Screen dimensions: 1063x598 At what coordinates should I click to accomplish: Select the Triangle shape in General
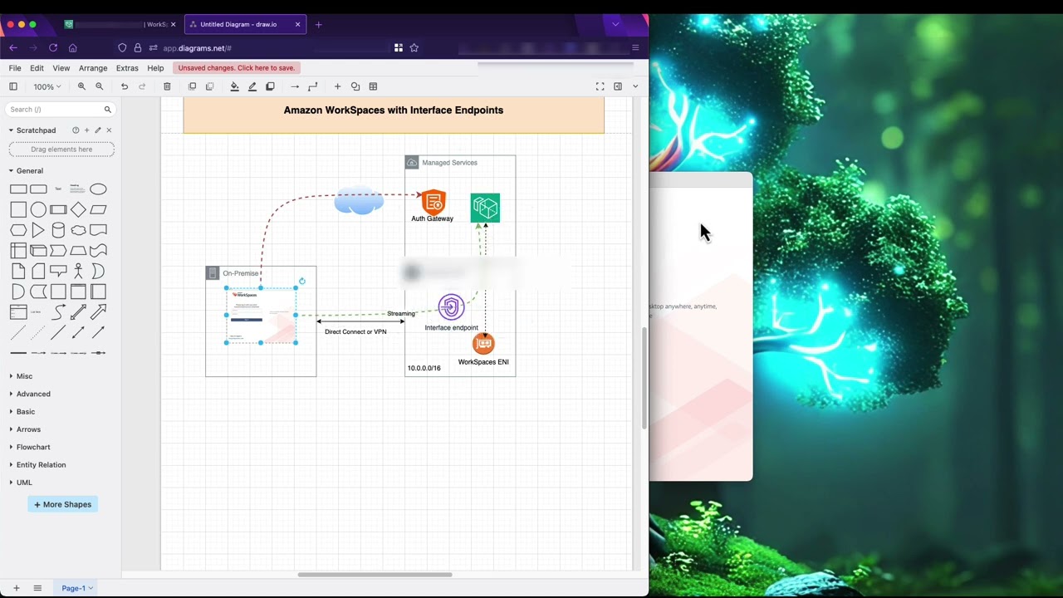click(38, 230)
